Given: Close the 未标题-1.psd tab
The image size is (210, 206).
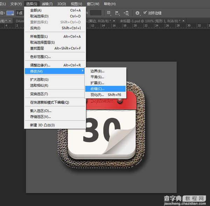Looking at the screenshot, I should coord(183,21).
